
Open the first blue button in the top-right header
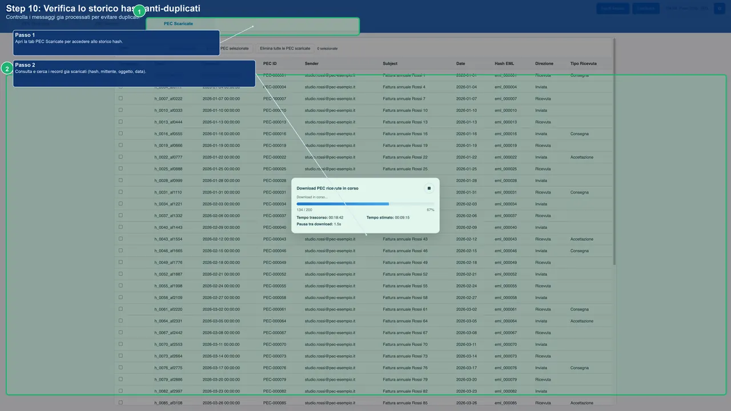(x=613, y=9)
